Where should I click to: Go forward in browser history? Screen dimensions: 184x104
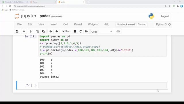(6, 6)
